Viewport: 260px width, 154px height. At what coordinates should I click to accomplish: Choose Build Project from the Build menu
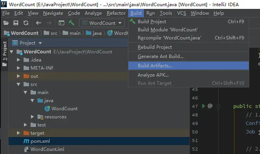pos(188,22)
